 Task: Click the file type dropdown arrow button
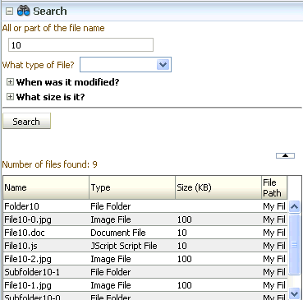(163, 65)
